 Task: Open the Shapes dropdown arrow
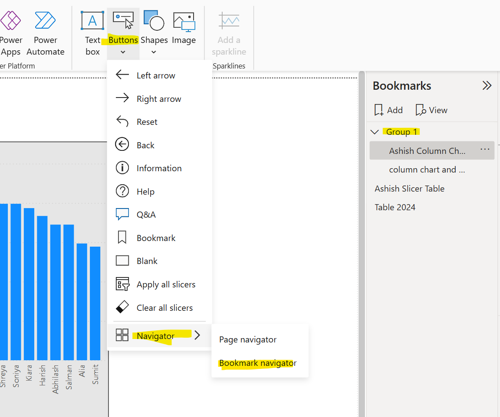[x=154, y=52]
